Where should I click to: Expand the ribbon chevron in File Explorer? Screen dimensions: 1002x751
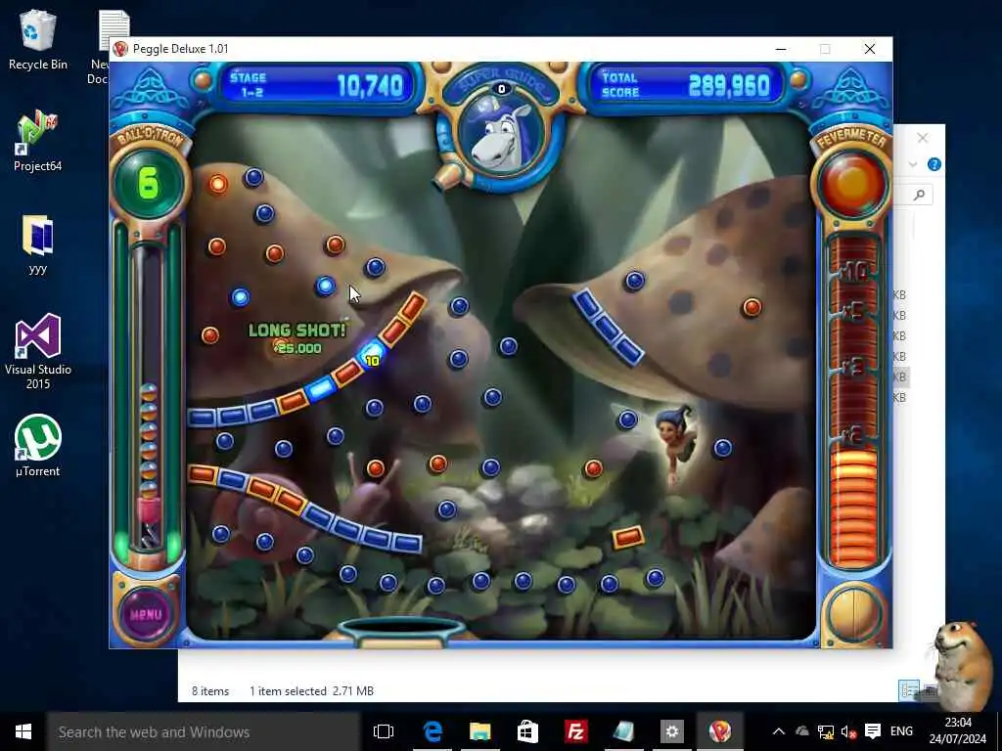(x=913, y=164)
